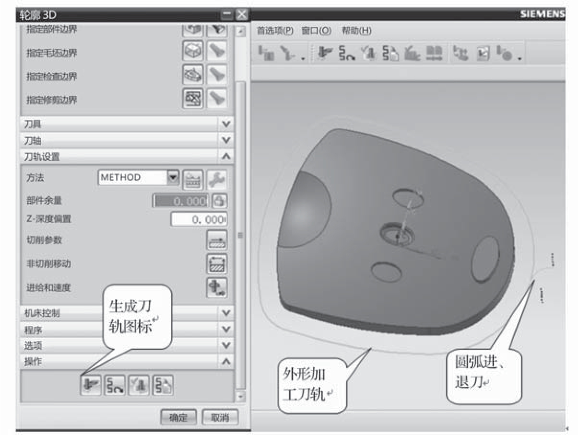
Task: Click the 方法 label
Action: 35,178
